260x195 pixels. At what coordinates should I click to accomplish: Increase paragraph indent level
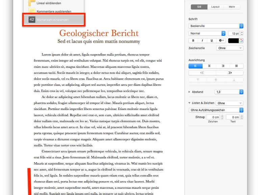(x=230, y=73)
